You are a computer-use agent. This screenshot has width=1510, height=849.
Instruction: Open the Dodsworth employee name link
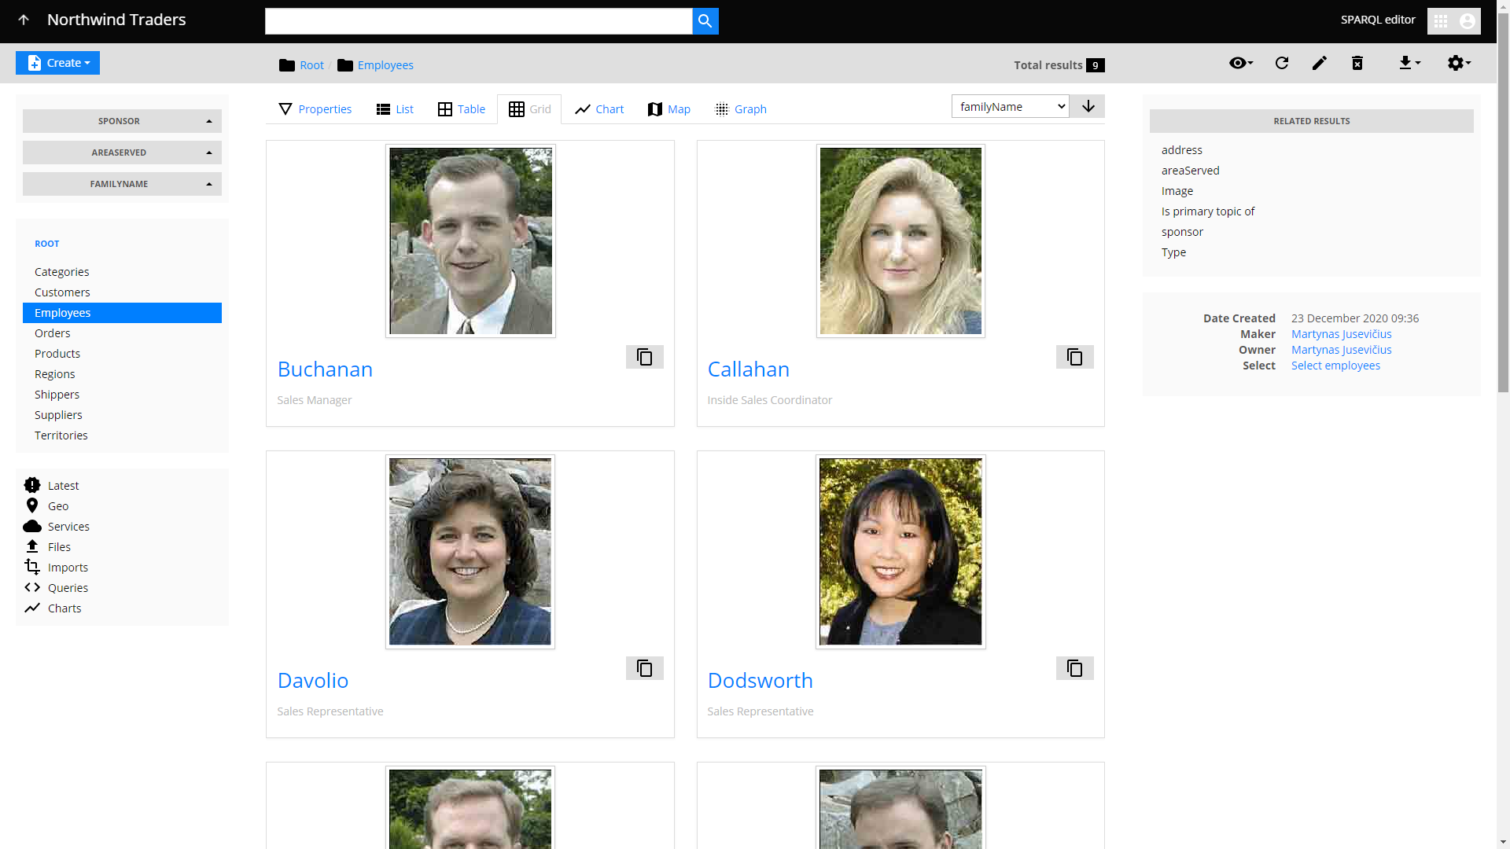760,681
